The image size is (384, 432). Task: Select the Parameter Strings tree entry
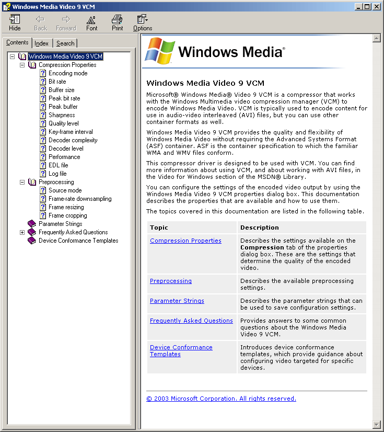click(60, 224)
